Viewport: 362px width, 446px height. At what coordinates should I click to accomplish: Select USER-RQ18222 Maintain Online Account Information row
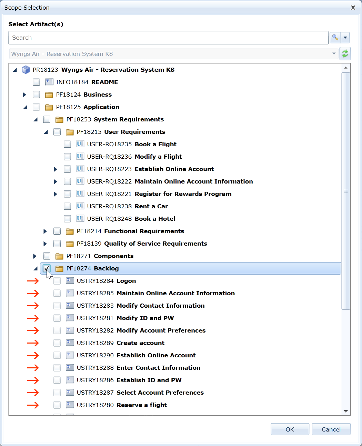click(x=170, y=181)
